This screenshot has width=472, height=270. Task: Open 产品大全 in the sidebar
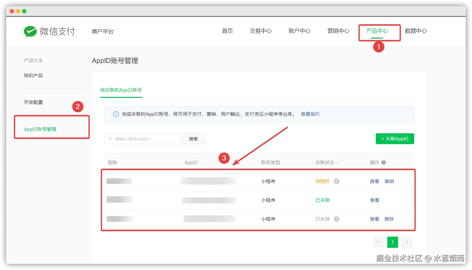pos(33,60)
